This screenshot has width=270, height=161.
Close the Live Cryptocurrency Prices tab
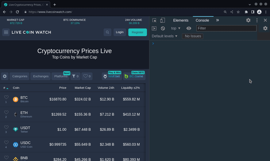pyautogui.click(x=47, y=5)
